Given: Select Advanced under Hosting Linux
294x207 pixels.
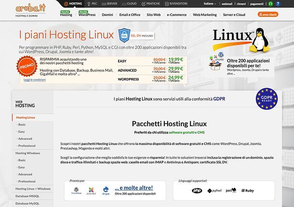Looking at the screenshot, I should 25,139.
